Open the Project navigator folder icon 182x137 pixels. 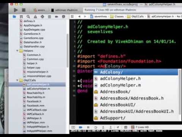[14, 16]
